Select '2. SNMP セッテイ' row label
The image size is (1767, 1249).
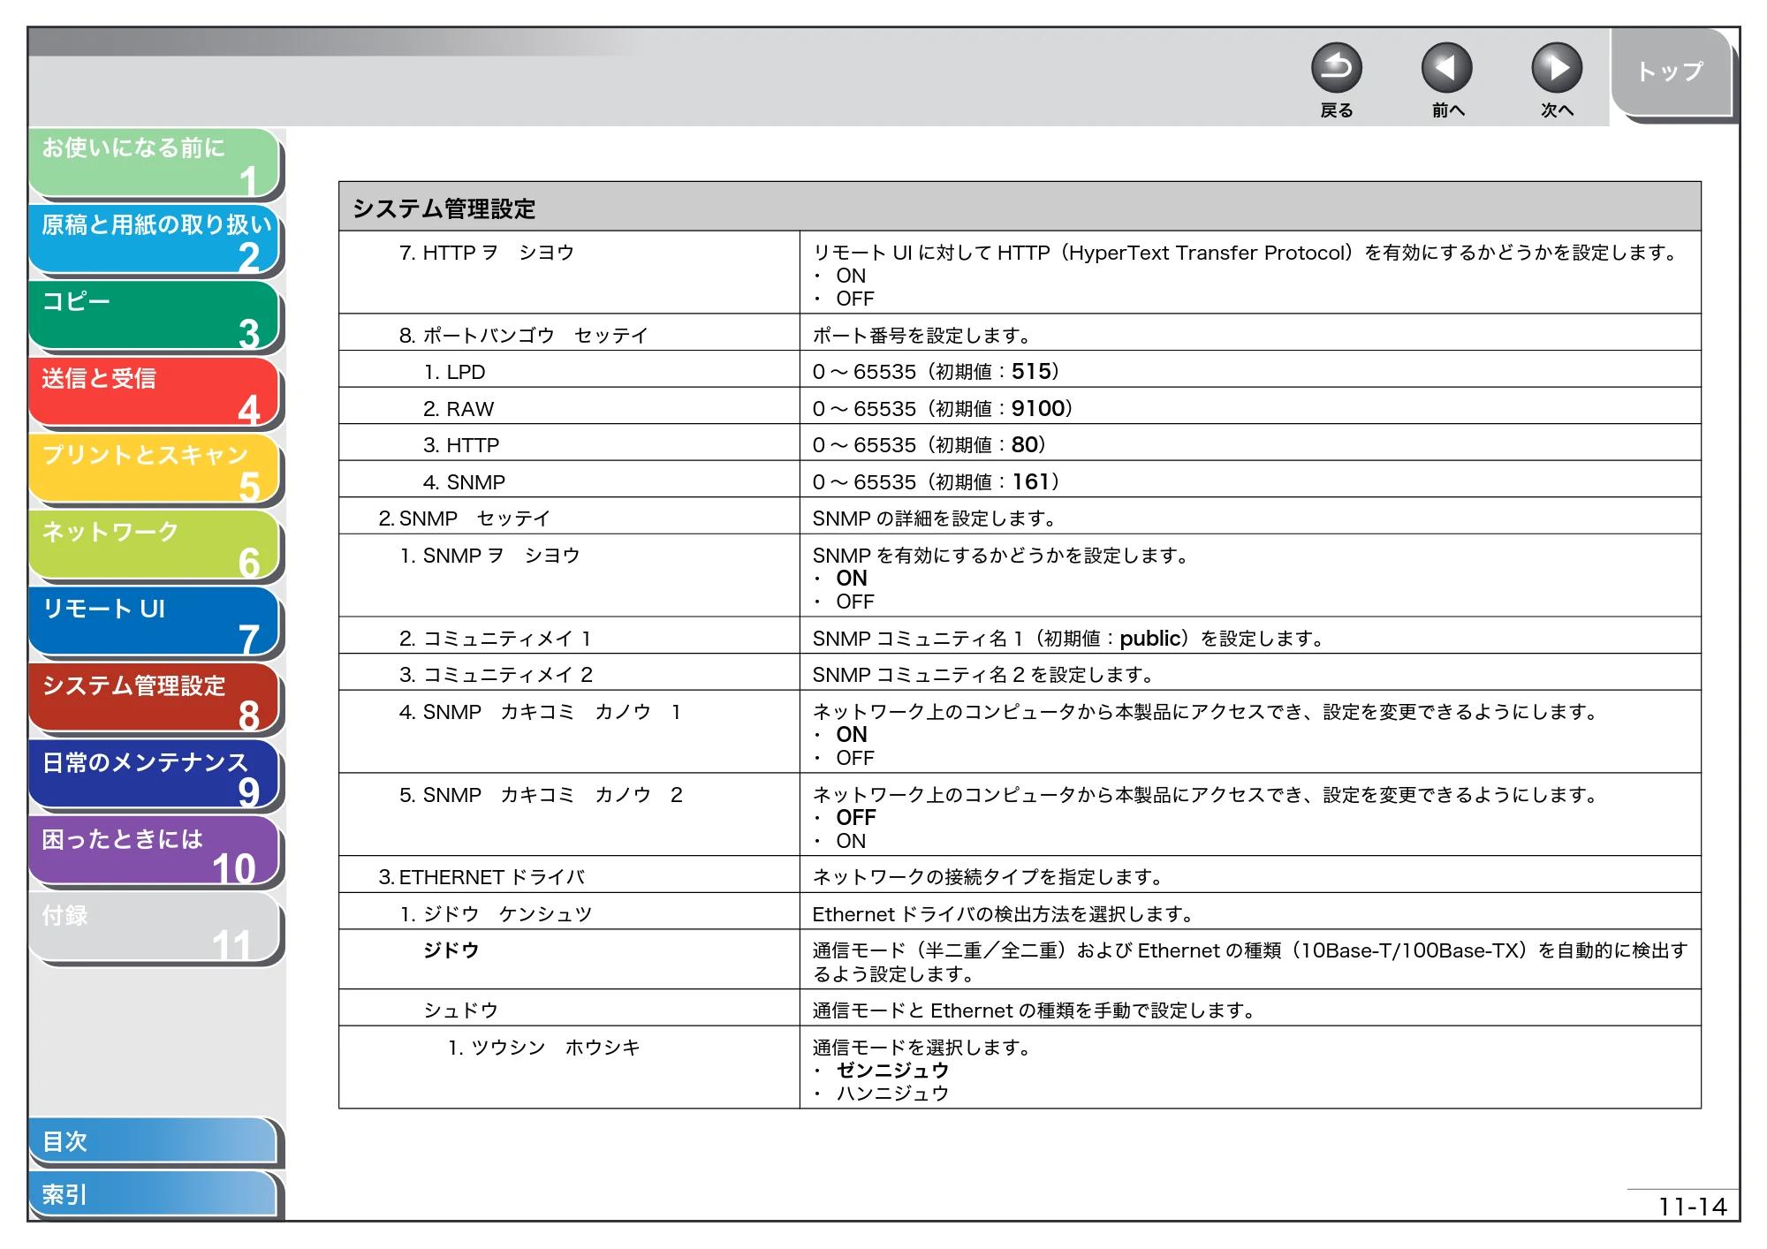(x=464, y=519)
